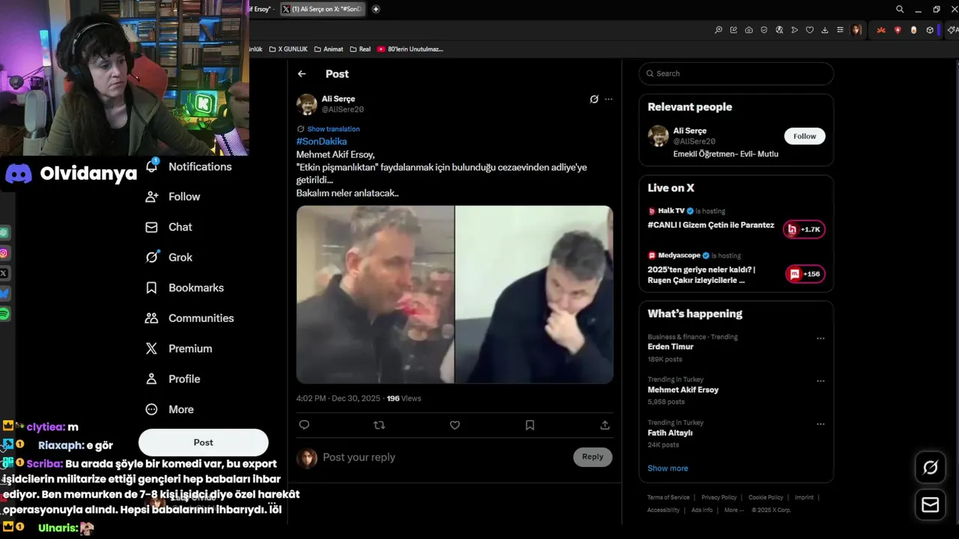Click the repost arrows icon
Image resolution: width=959 pixels, height=539 pixels.
379,425
